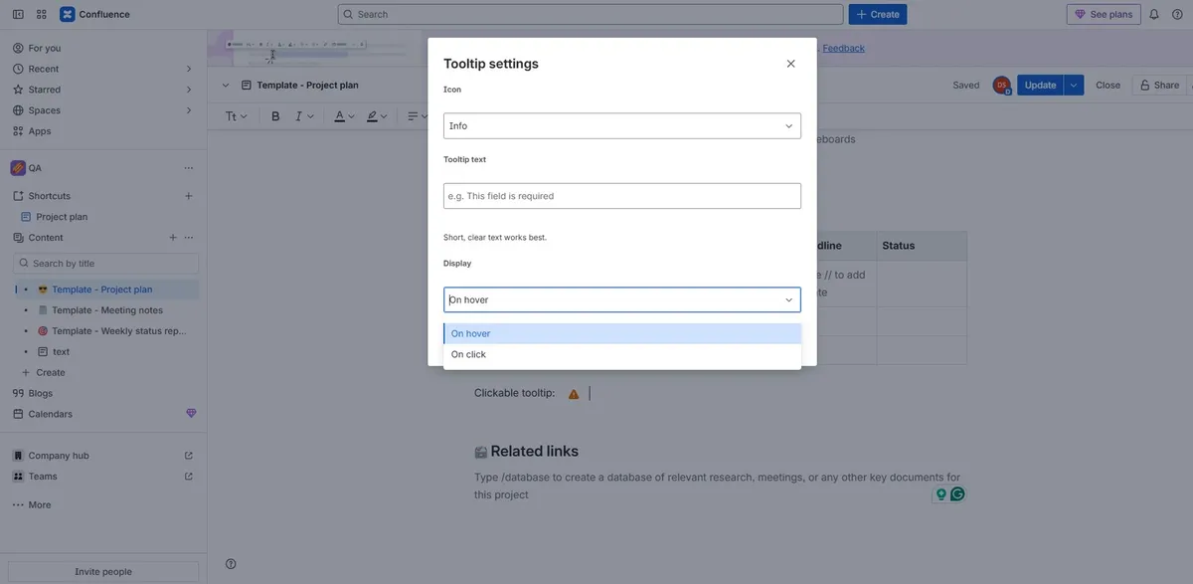Open the Update button dropdown arrow
This screenshot has height=584, width=1193.
(1074, 85)
